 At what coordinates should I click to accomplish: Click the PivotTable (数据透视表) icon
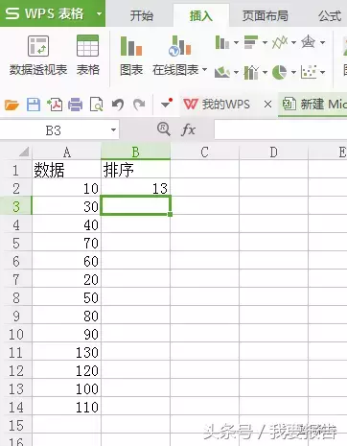coord(38,46)
